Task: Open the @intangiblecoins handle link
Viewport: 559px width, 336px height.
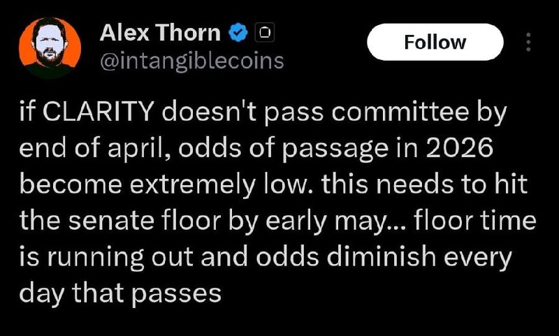Action: click(192, 60)
